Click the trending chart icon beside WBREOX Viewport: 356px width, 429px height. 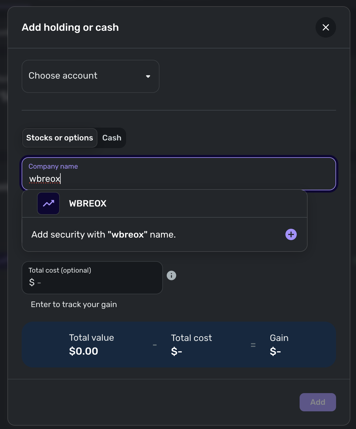[48, 203]
